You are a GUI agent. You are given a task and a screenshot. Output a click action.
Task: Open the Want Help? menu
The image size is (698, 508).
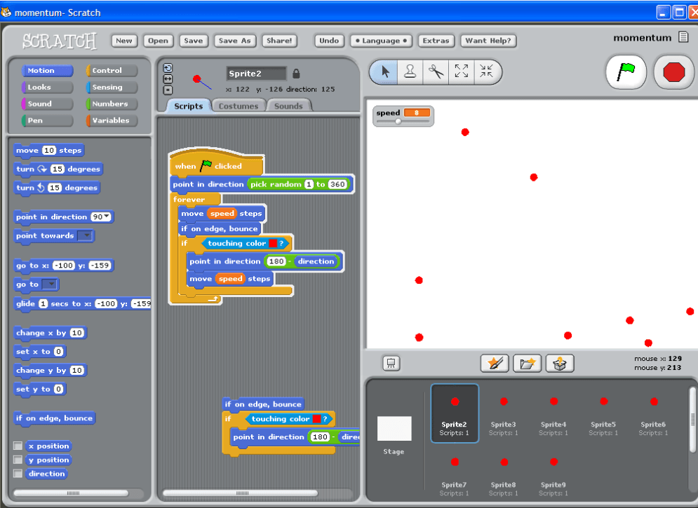pos(488,41)
